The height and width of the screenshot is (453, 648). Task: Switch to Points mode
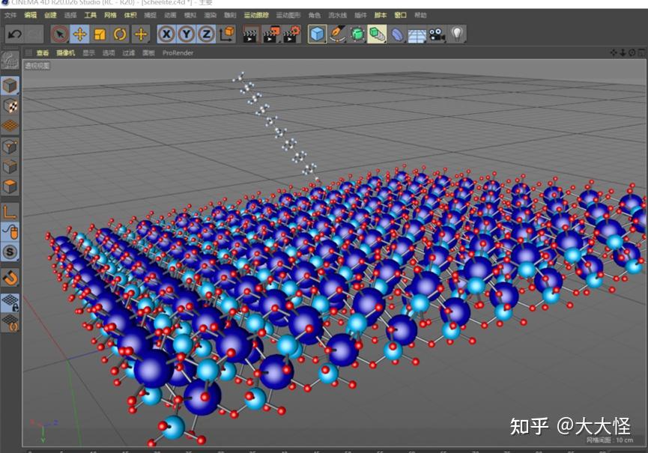click(10, 147)
